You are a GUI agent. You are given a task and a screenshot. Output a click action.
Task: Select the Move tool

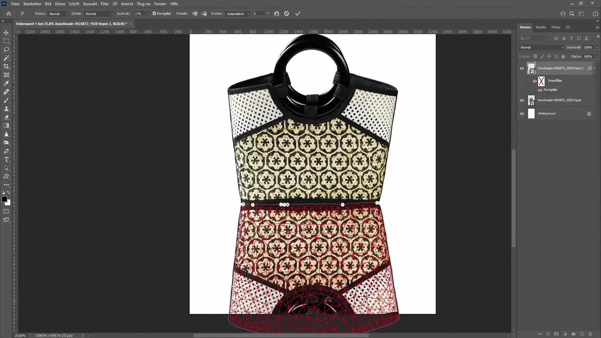[6, 33]
